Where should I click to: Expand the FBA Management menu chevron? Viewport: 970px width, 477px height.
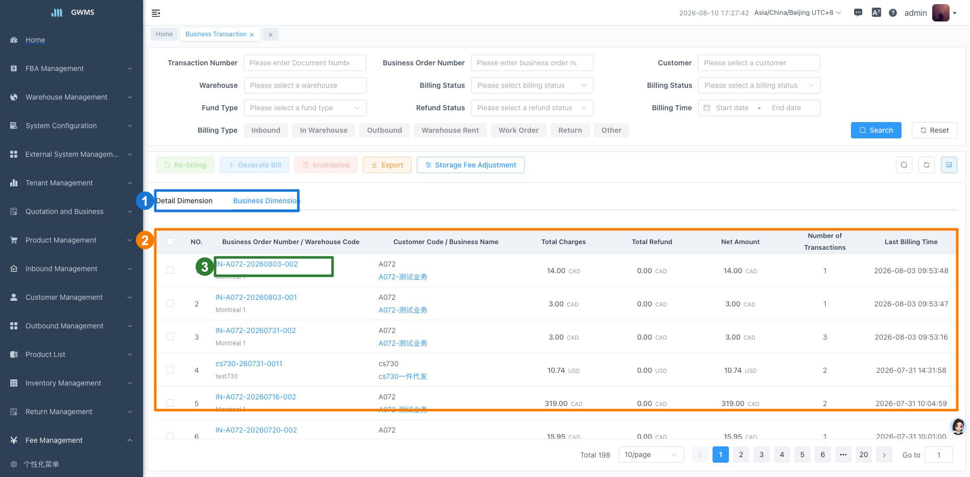(x=130, y=68)
